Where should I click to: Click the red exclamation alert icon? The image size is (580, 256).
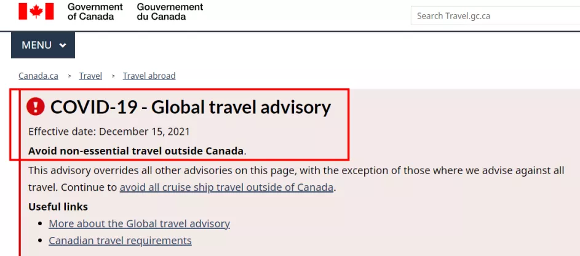[36, 107]
